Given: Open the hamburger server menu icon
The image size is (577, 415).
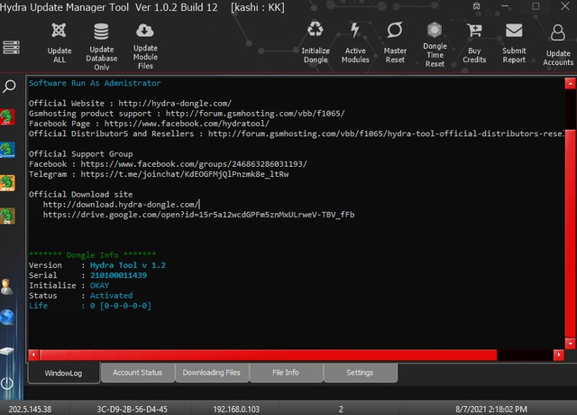Looking at the screenshot, I should tap(11, 48).
